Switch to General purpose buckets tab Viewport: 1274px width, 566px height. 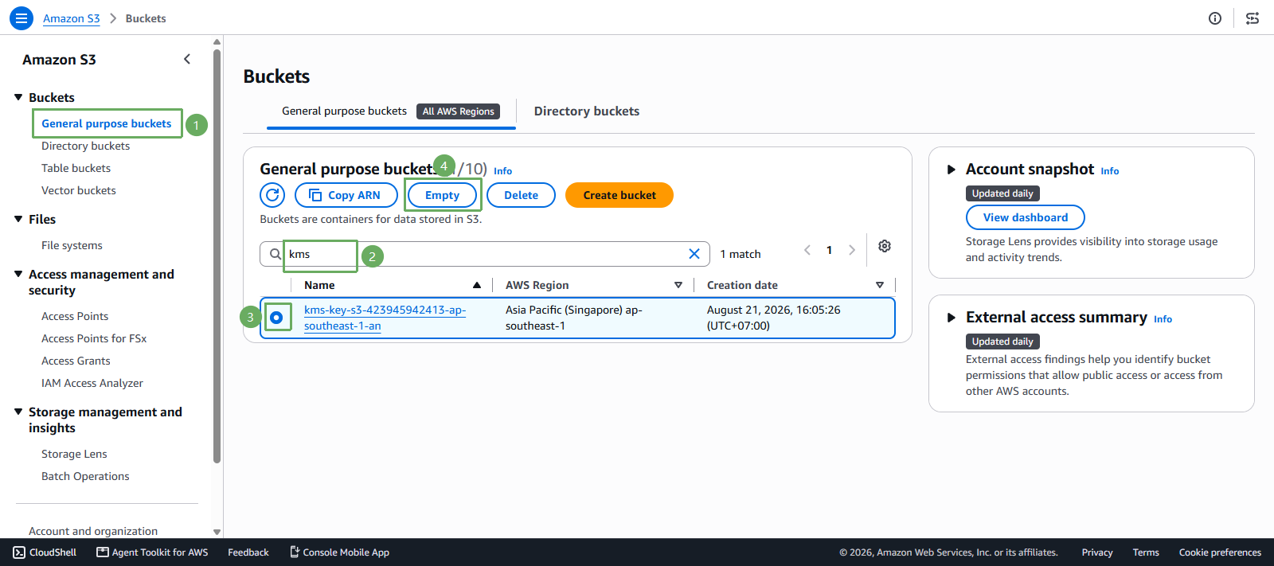tap(391, 111)
